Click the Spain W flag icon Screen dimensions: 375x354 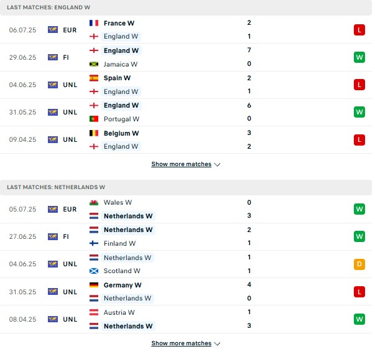coord(94,78)
